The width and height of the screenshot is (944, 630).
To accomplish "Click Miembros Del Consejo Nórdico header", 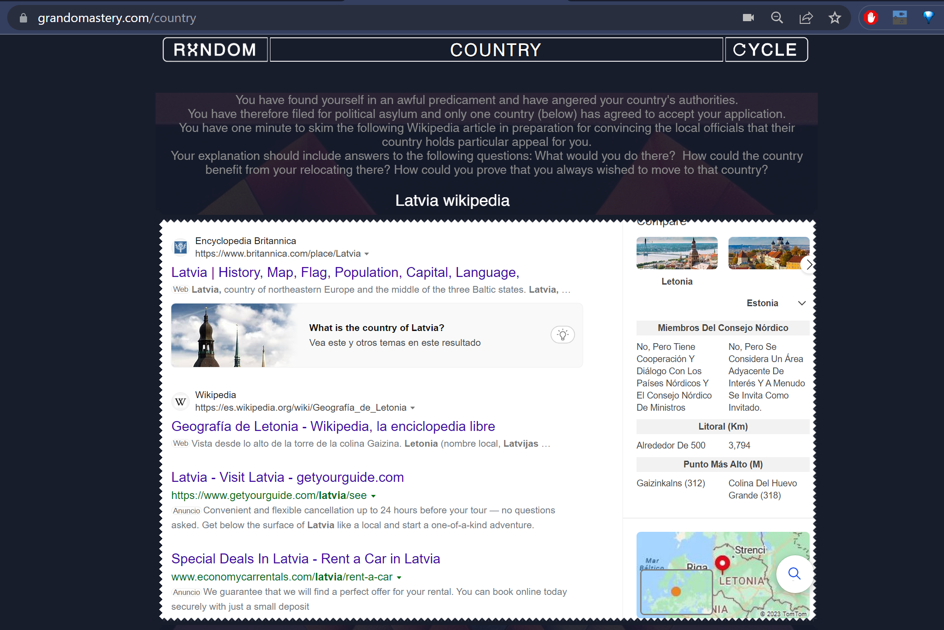I will 723,328.
